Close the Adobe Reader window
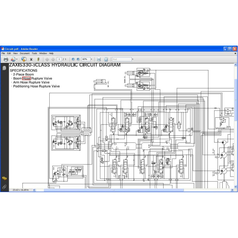 click(235, 49)
